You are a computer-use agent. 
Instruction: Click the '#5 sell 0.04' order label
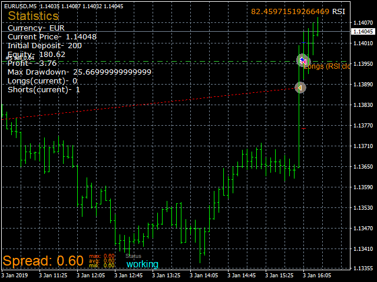coord(20,58)
